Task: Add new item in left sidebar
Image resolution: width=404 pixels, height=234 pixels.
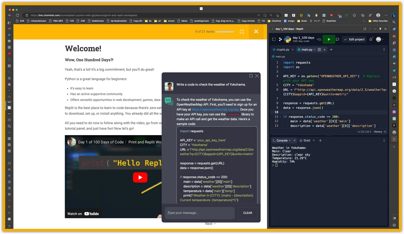Action: point(9,226)
